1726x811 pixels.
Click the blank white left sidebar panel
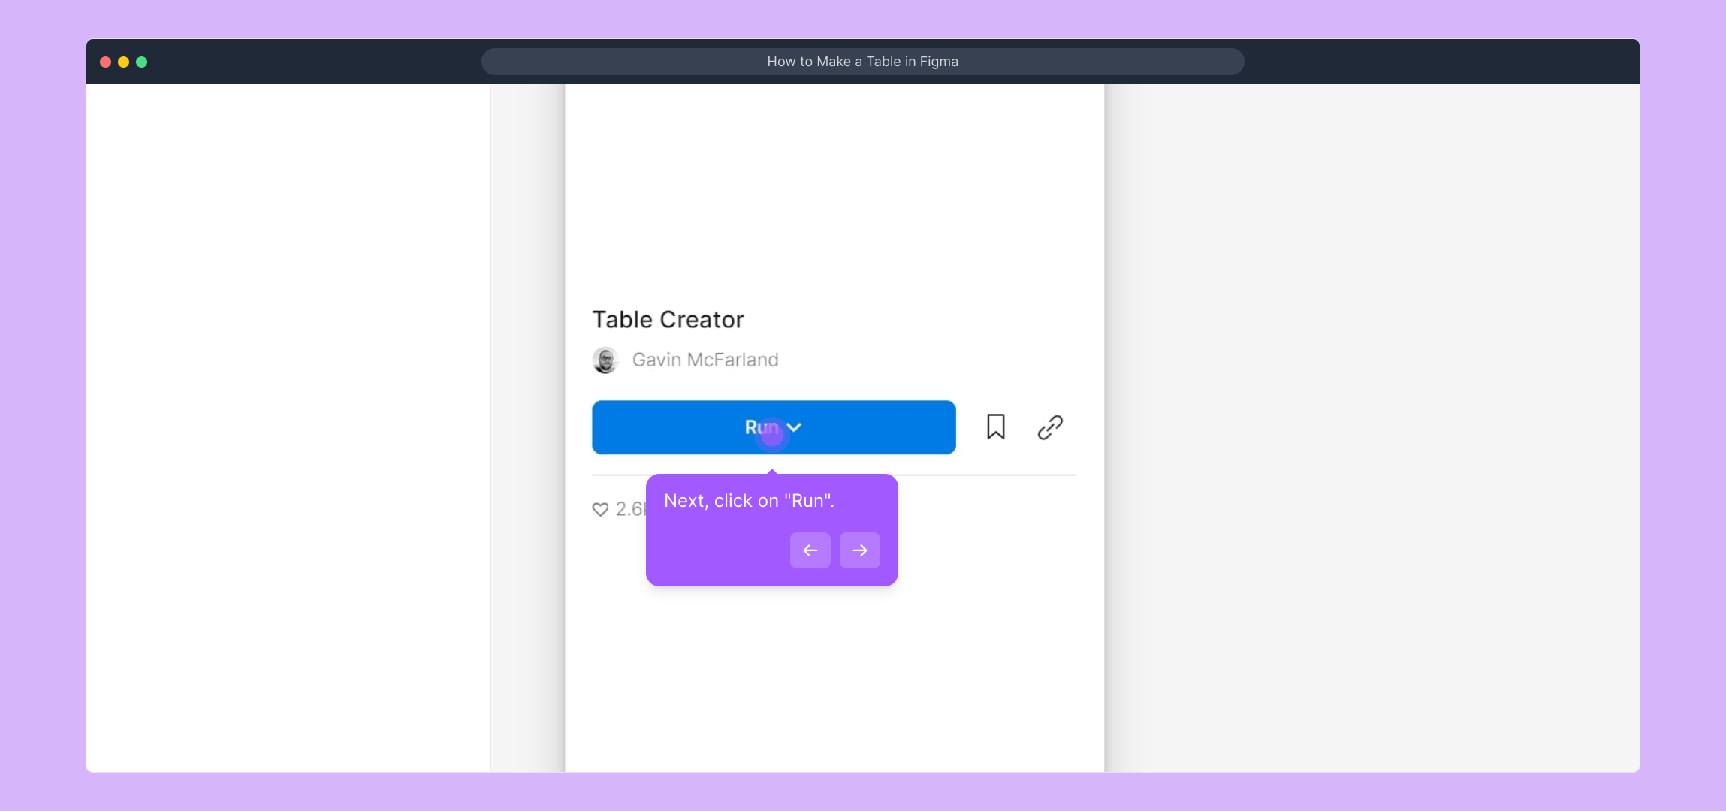(288, 428)
